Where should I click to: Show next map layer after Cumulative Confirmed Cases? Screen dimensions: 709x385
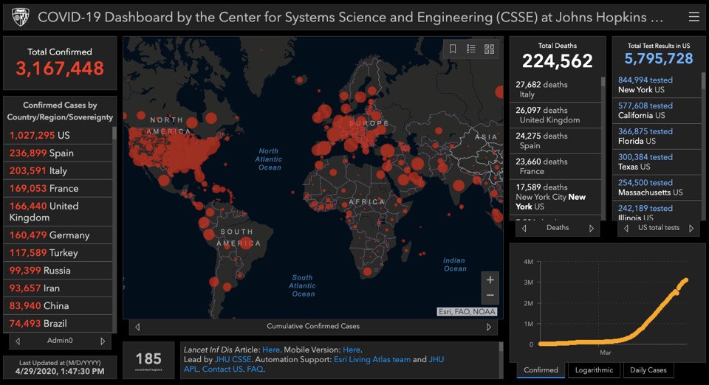489,327
